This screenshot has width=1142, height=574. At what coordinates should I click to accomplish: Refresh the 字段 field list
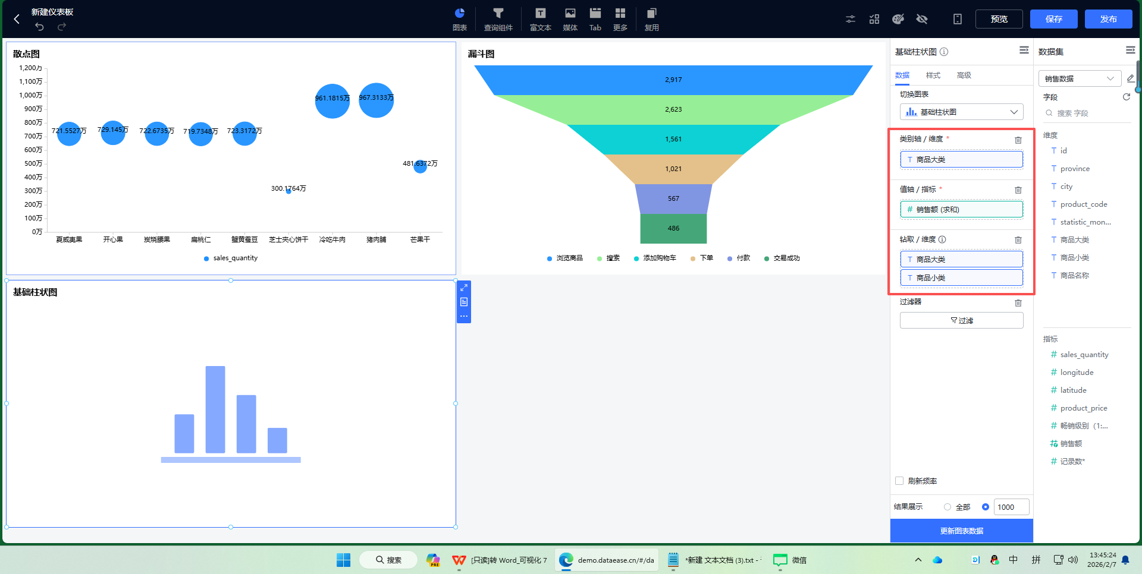tap(1127, 97)
